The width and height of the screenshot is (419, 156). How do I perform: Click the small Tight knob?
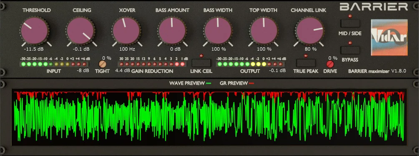(x=102, y=64)
